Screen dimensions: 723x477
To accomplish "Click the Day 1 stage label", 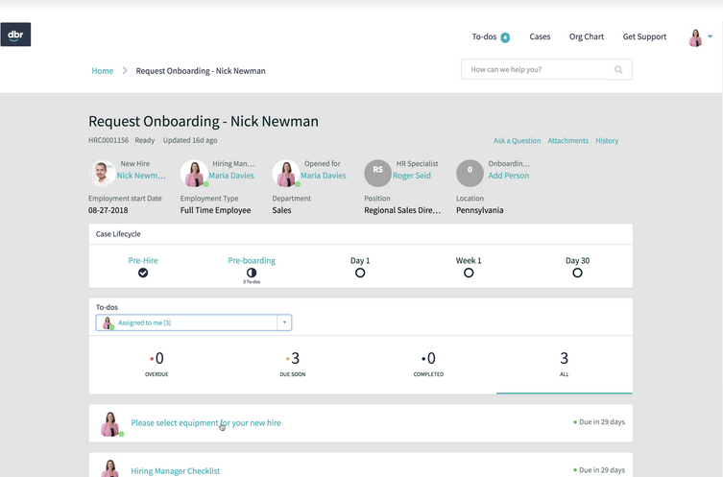I will (x=360, y=260).
